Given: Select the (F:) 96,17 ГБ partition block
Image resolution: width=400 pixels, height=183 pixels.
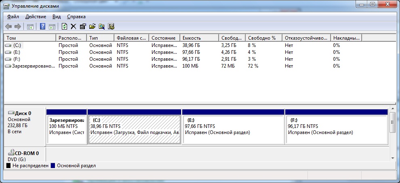Looking at the screenshot, I should (x=336, y=130).
